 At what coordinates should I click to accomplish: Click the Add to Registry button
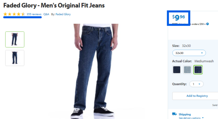pos(197,96)
